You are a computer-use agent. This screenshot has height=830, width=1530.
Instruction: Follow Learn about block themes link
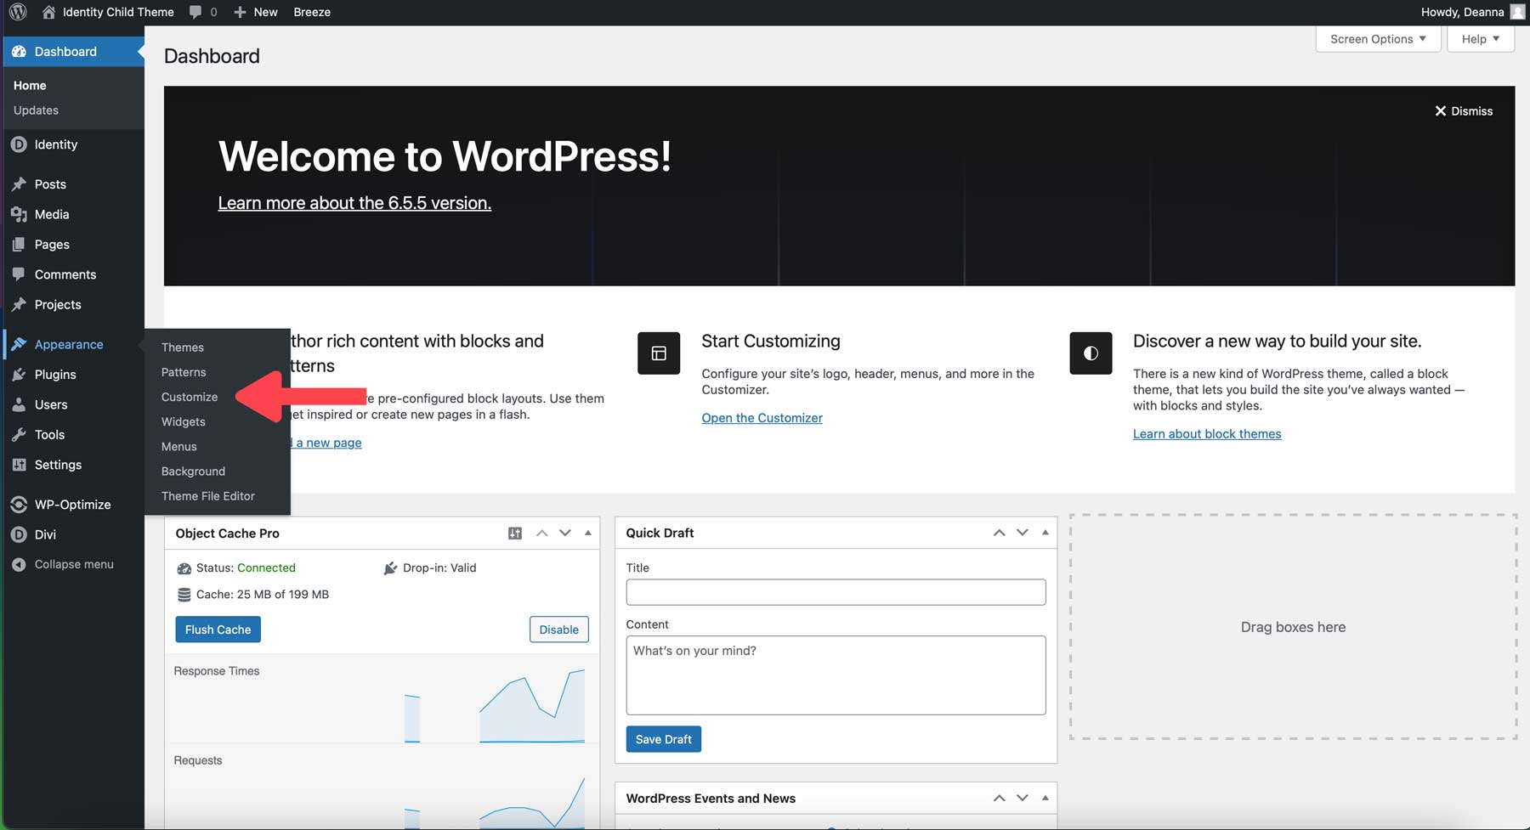click(1207, 434)
